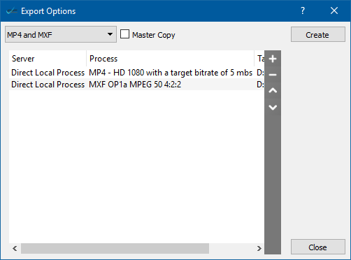Click the Create button
The image size is (351, 260).
318,34
